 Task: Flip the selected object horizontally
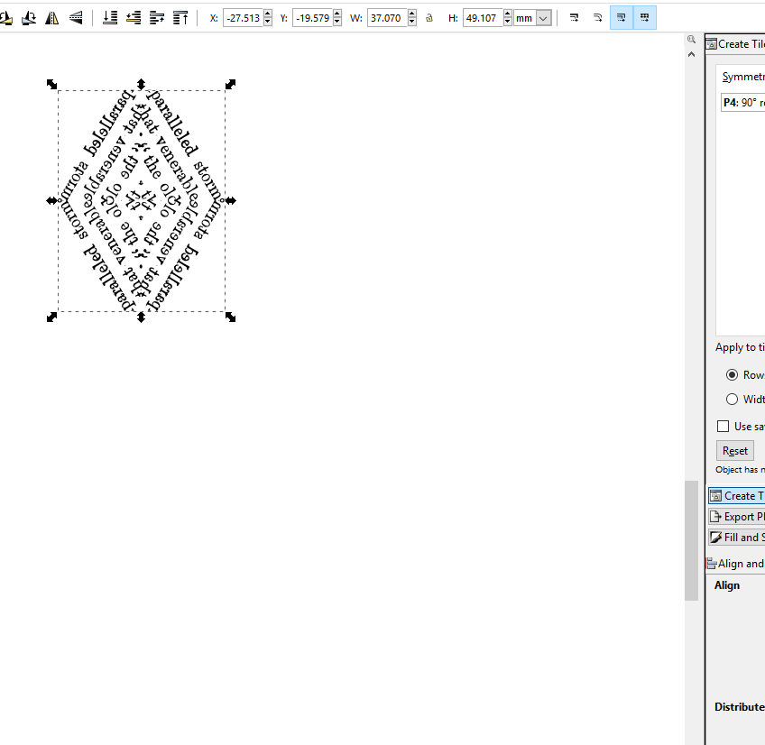click(x=51, y=16)
